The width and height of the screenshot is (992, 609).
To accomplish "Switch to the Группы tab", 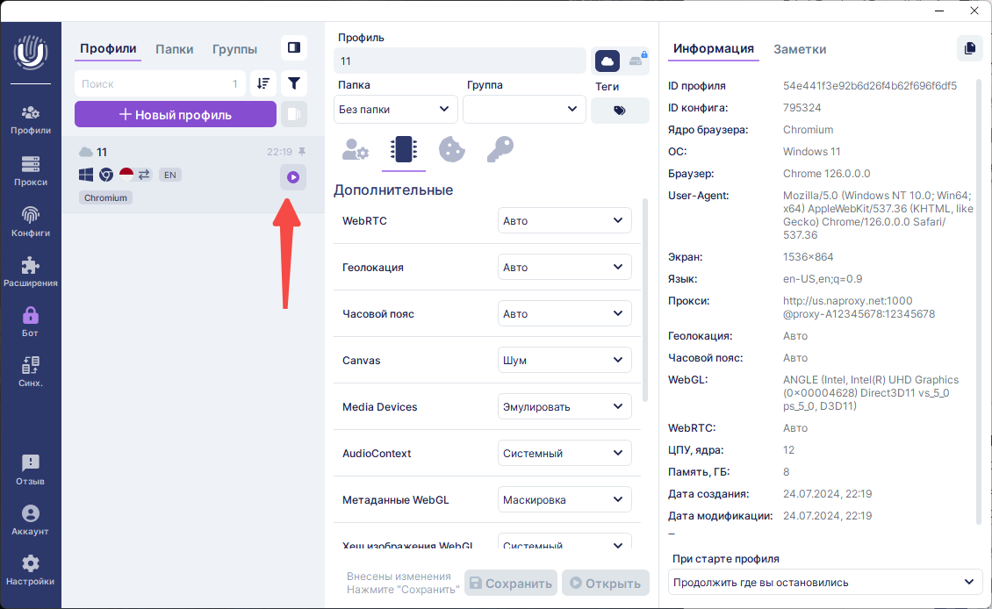I will pos(234,49).
